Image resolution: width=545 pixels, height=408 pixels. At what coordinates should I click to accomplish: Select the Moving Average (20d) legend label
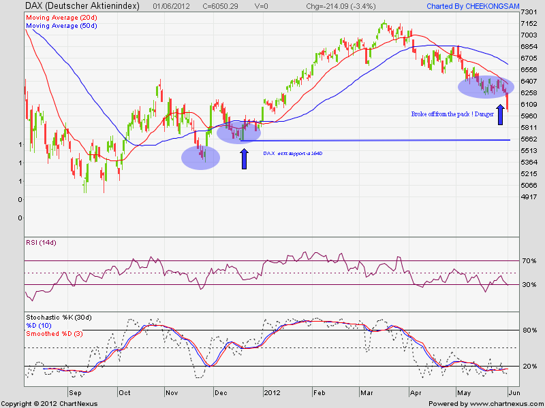(61, 18)
